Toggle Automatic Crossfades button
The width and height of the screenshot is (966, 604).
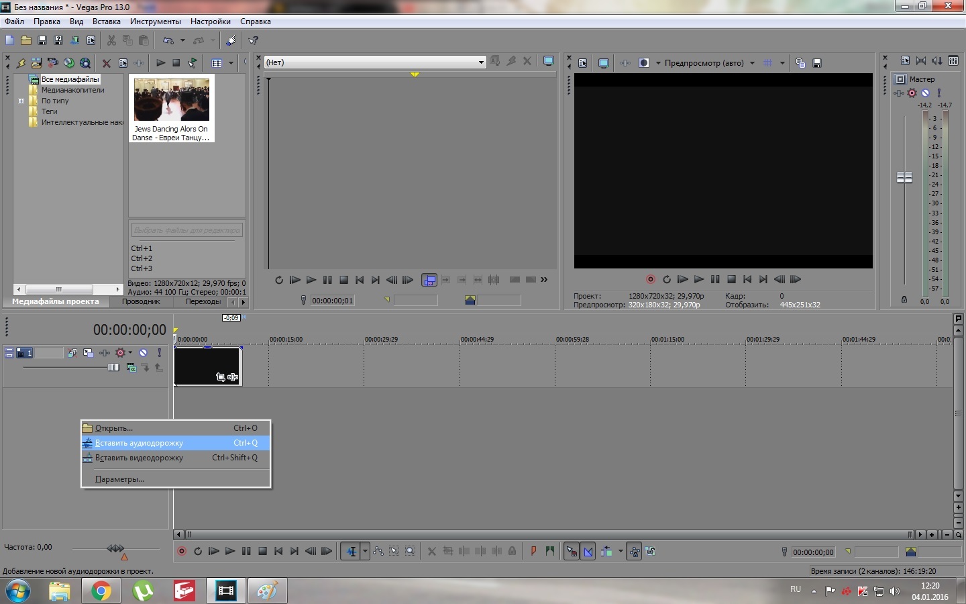(x=588, y=551)
